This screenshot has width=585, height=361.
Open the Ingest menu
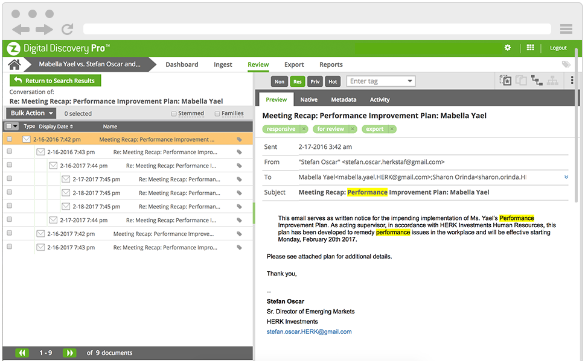223,64
